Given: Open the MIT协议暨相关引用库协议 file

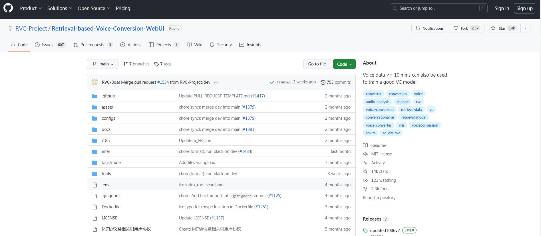Looking at the screenshot, I should click(126, 229).
